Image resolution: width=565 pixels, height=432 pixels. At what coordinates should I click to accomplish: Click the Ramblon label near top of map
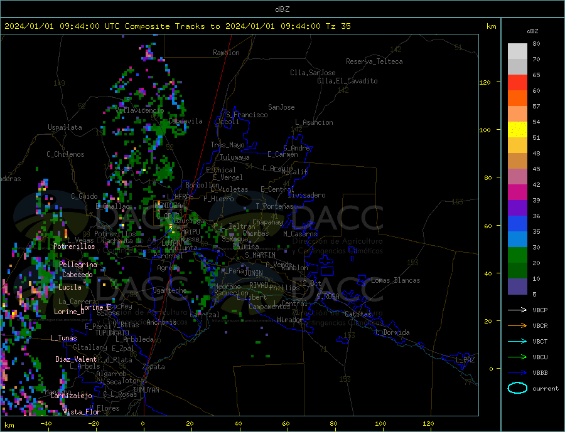(226, 53)
